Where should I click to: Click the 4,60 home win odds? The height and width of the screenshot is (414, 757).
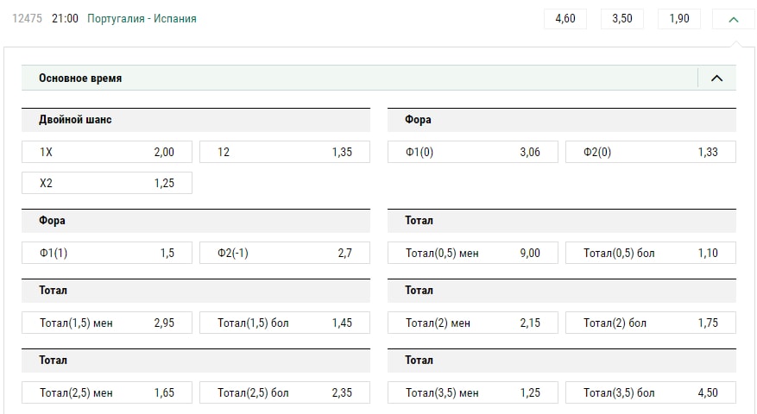pos(565,18)
